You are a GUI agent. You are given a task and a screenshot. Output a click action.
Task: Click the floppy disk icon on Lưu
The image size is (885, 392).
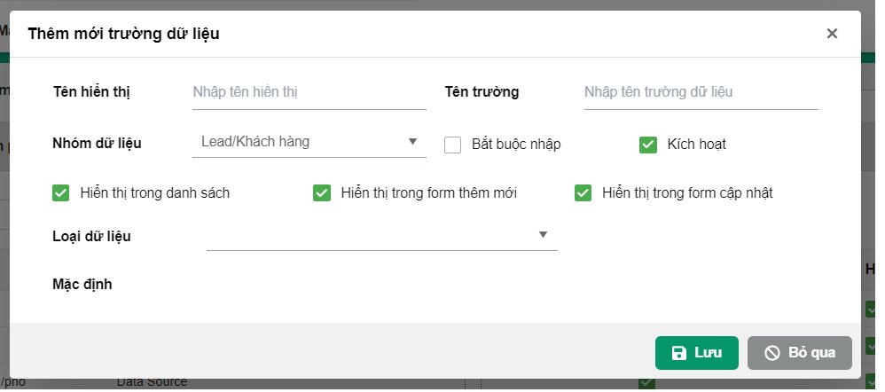(x=679, y=353)
